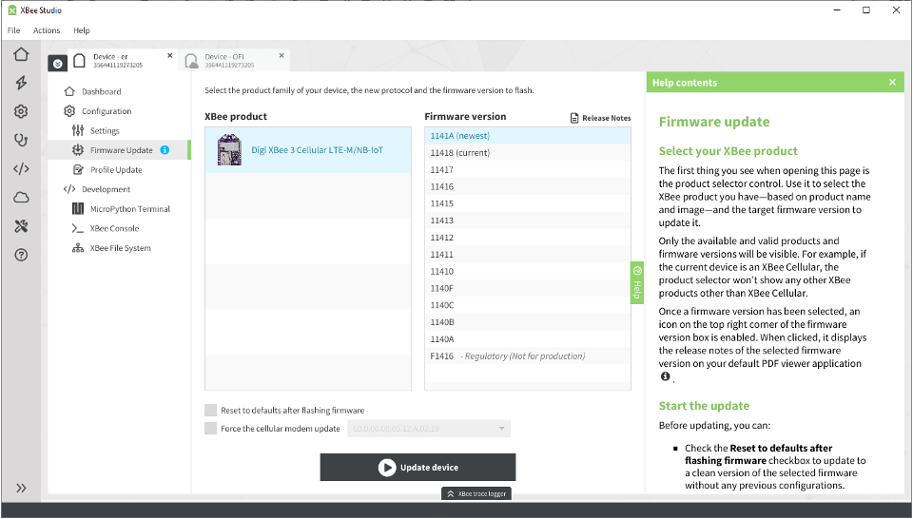Viewport: 913px width, 519px height.
Task: Open the code development sidebar icon
Action: (x=21, y=169)
